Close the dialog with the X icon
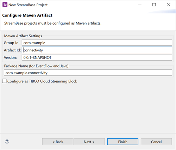 pos(169,5)
